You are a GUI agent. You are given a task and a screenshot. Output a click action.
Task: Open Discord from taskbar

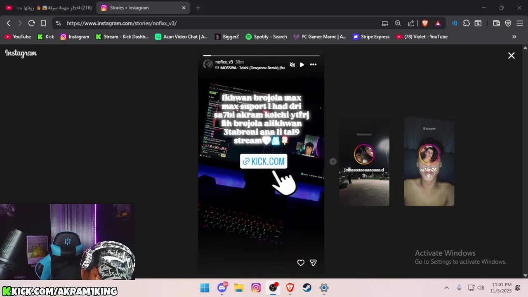[222, 288]
